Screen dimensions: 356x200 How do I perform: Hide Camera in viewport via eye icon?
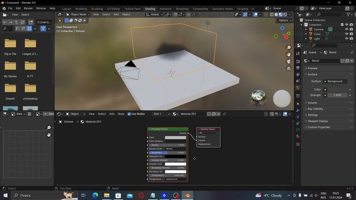[347, 29]
